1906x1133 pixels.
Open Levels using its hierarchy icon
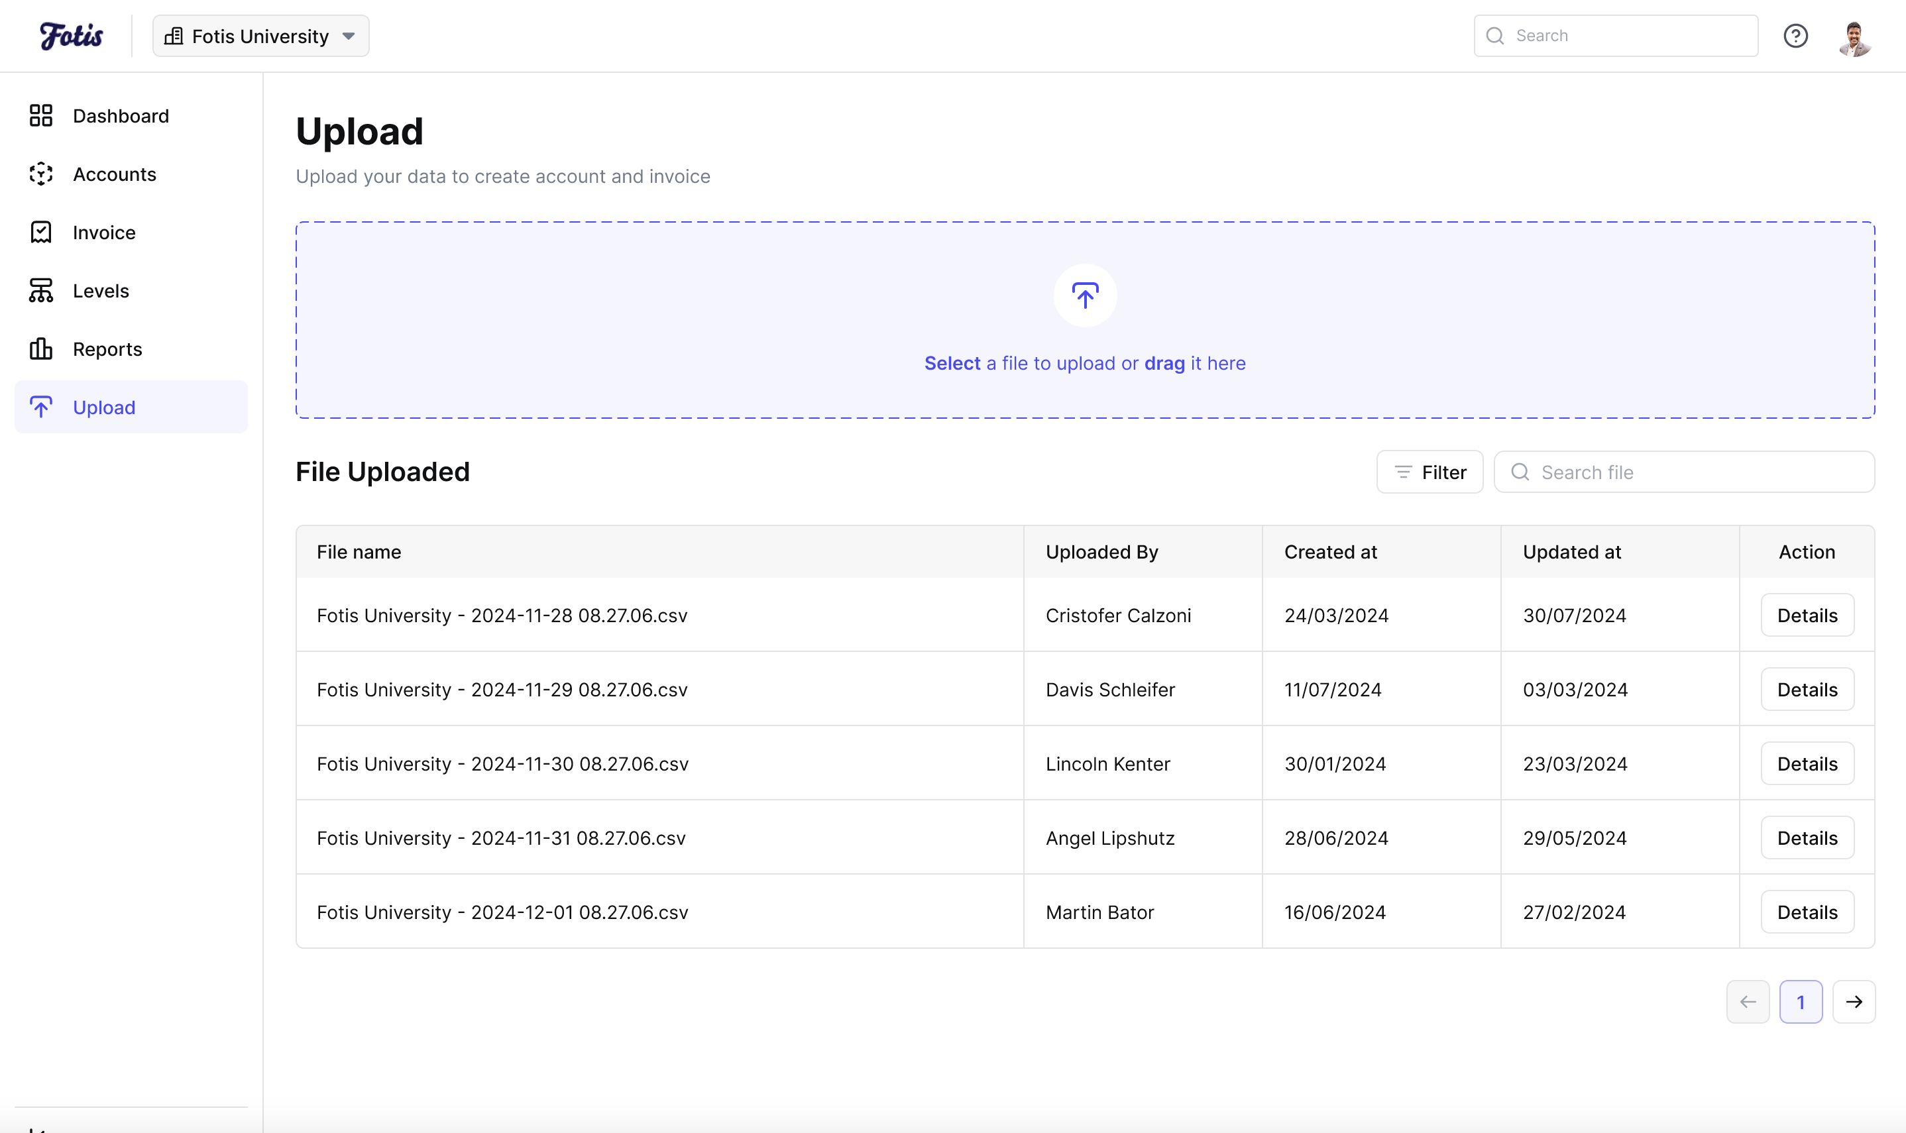pos(41,290)
